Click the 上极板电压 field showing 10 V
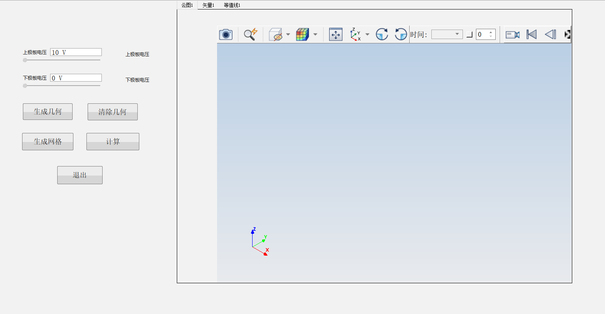Viewport: 605px width, 314px height. coord(76,52)
